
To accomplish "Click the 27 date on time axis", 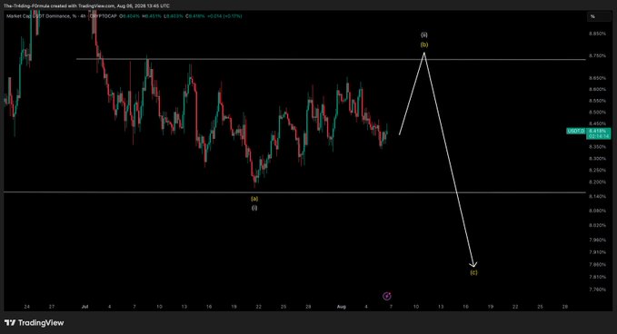I will (52, 307).
